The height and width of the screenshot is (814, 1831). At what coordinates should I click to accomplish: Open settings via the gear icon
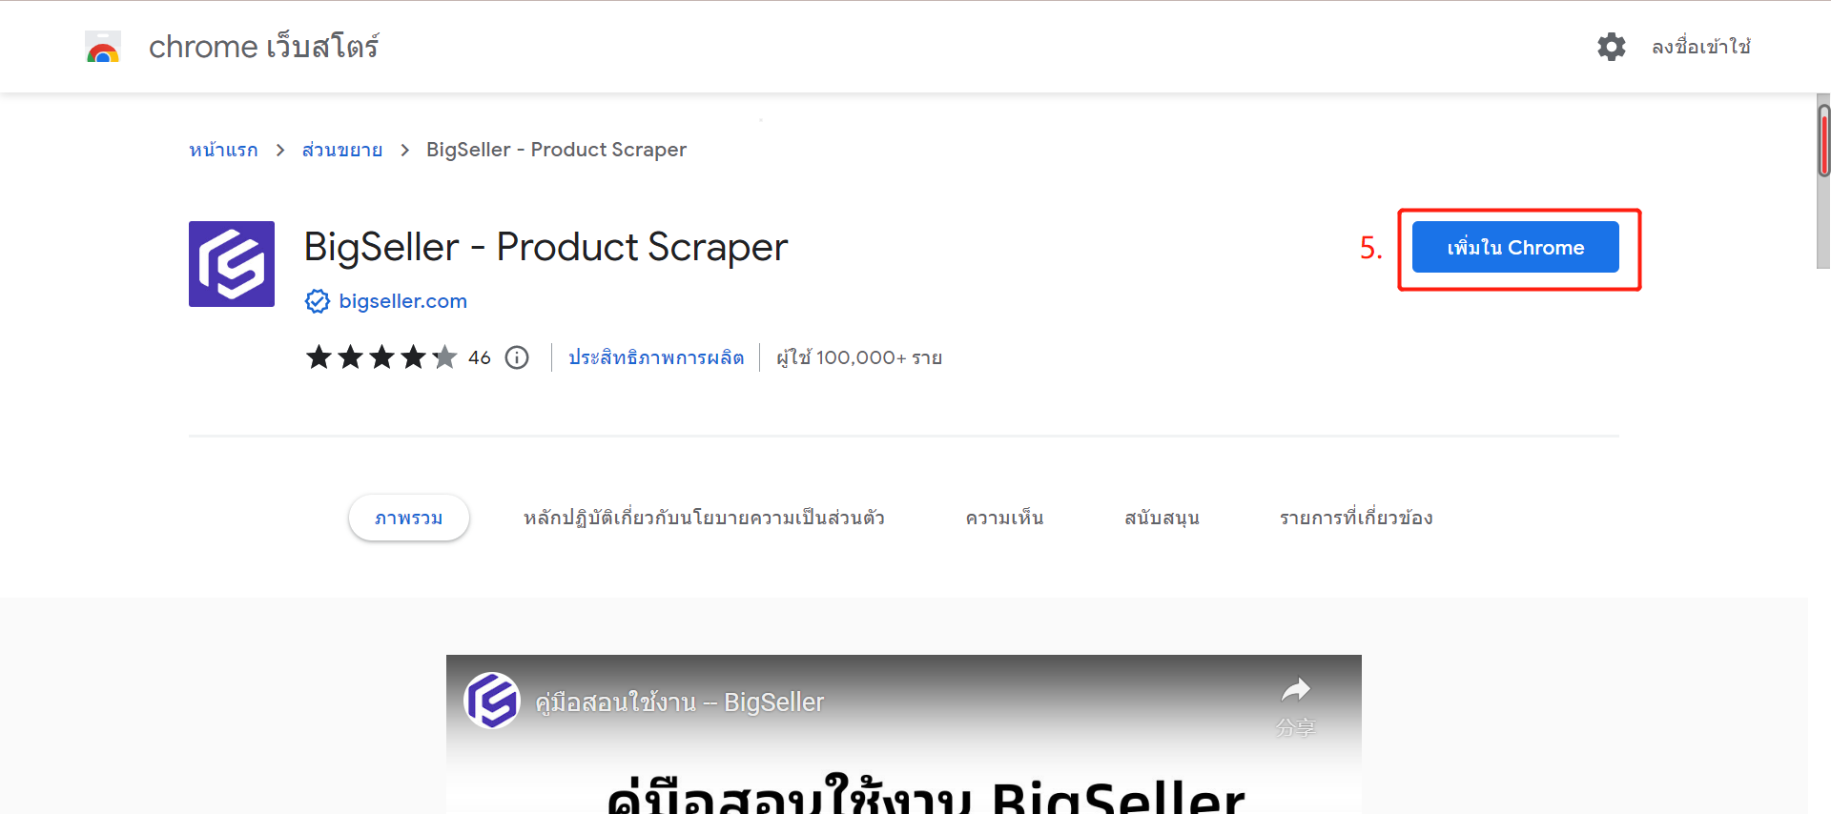1612,47
